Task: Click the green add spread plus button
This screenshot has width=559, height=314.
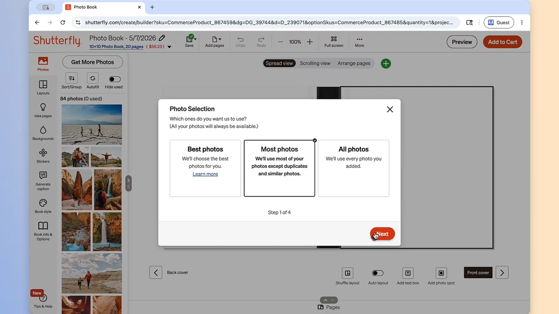Action: [x=386, y=64]
